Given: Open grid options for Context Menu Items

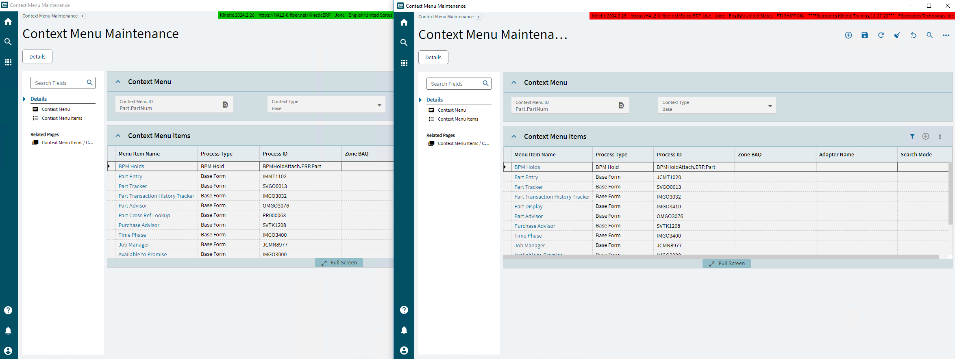Looking at the screenshot, I should point(940,137).
